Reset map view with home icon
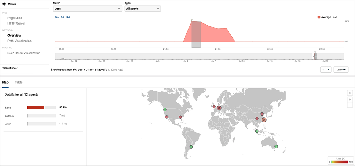The image size is (355, 166). 350,93
